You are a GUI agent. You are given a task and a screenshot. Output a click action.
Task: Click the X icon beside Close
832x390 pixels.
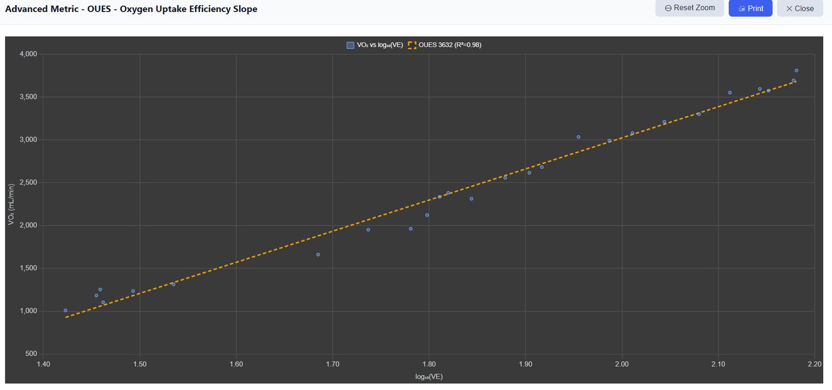click(x=789, y=9)
